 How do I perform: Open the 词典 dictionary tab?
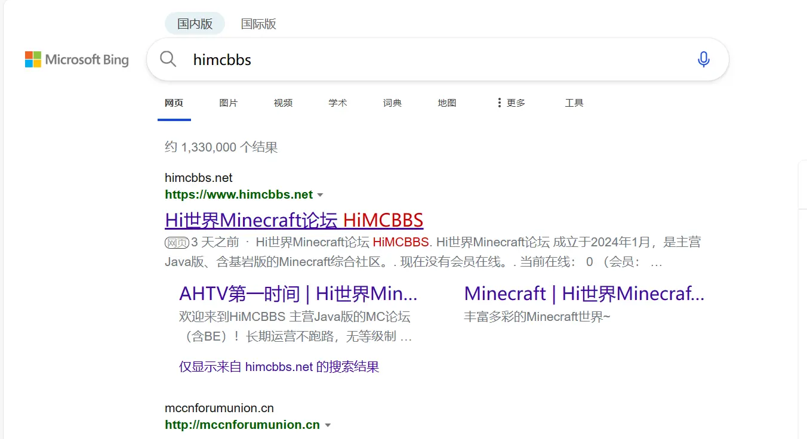pos(392,103)
